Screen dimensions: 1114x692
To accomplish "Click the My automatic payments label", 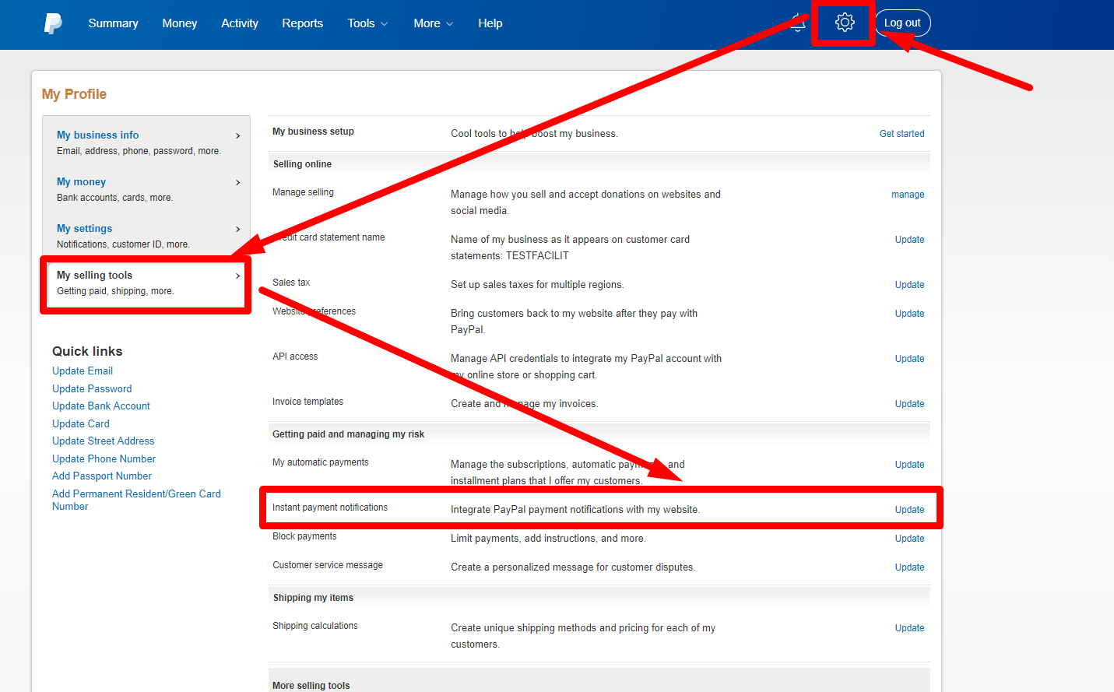I will 321,462.
